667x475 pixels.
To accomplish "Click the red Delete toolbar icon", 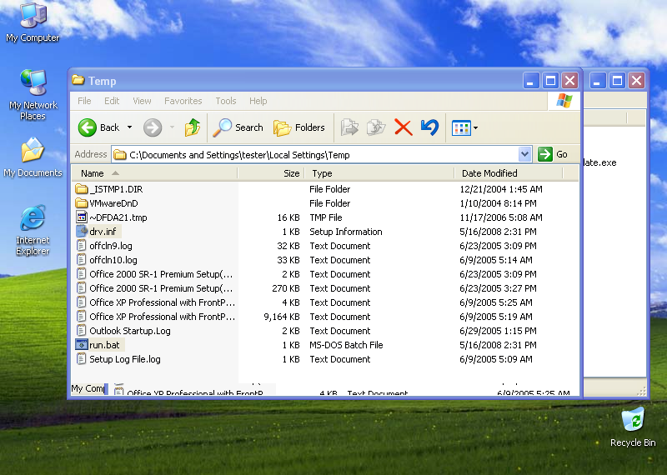I will coord(403,127).
